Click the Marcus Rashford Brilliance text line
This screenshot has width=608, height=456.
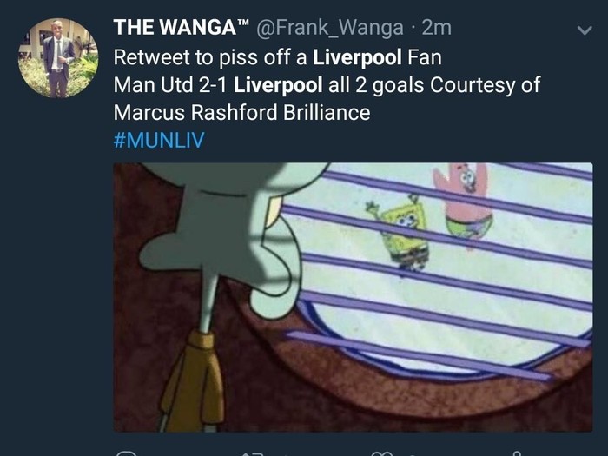[242, 112]
